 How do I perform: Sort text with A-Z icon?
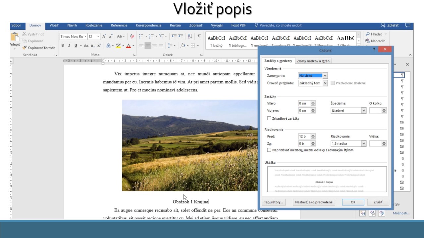[190, 36]
